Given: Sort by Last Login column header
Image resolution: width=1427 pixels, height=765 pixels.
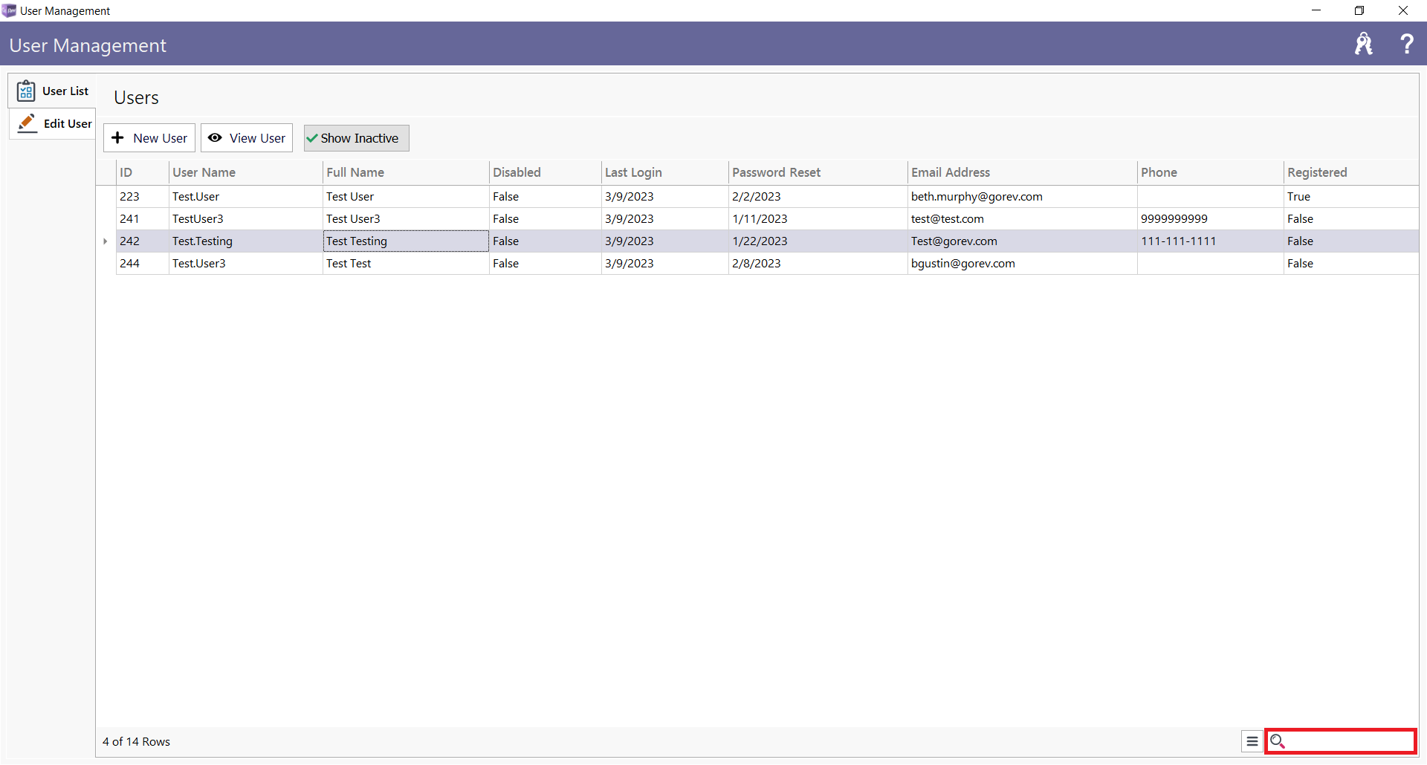Looking at the screenshot, I should 664,172.
